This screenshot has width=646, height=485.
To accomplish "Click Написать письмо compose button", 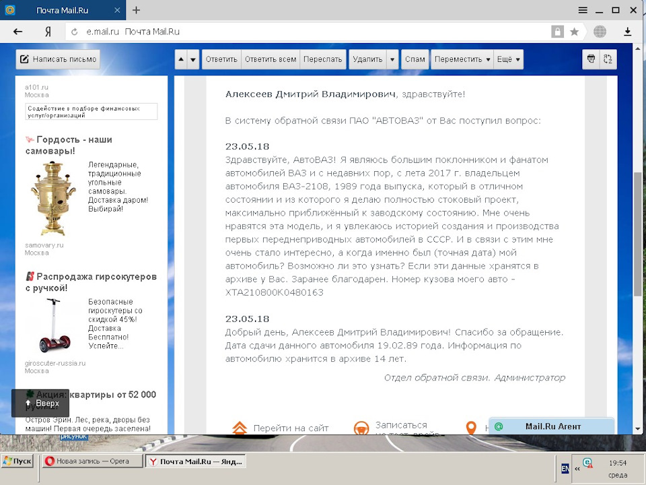I will pos(58,59).
